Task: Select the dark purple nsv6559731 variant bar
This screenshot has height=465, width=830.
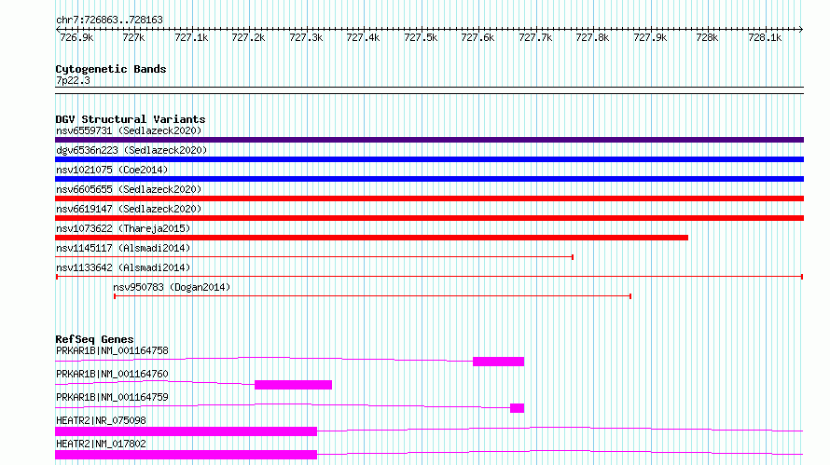Action: (429, 140)
